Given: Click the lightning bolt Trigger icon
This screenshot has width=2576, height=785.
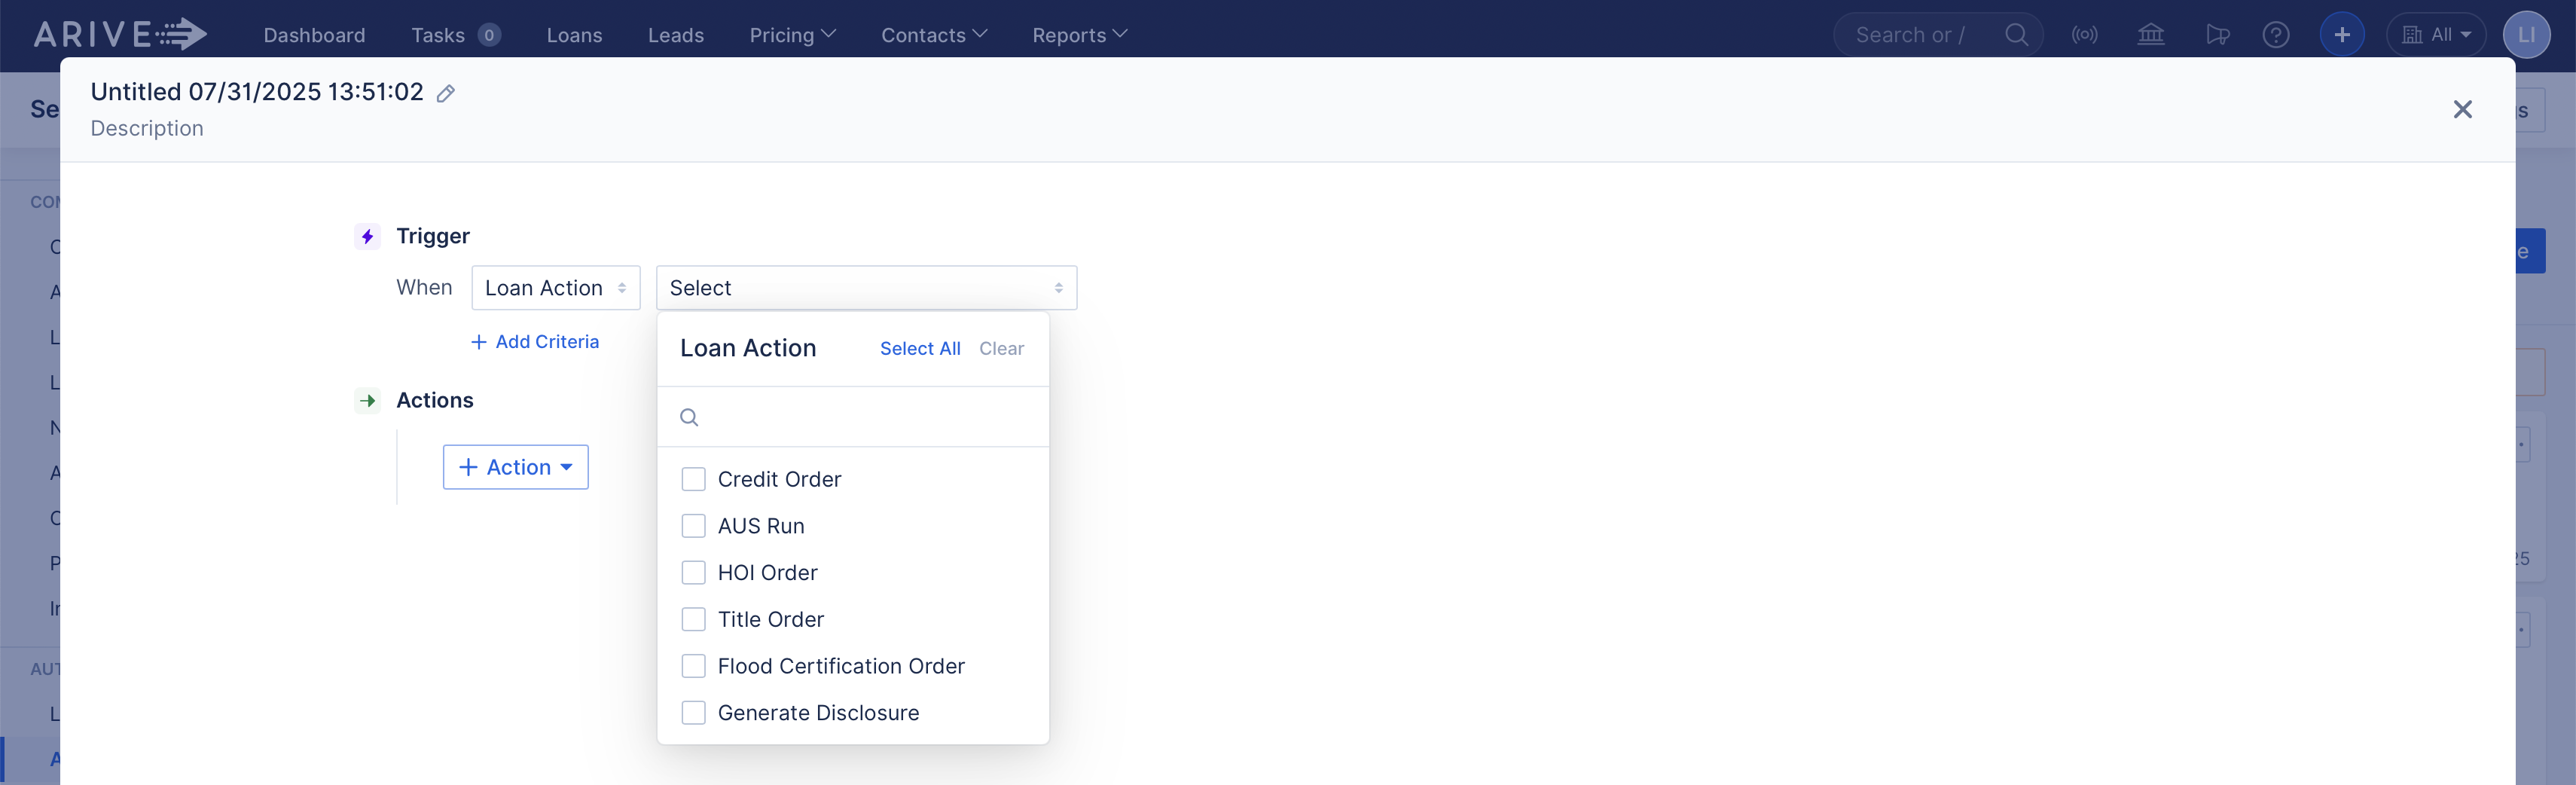Looking at the screenshot, I should click(x=367, y=236).
